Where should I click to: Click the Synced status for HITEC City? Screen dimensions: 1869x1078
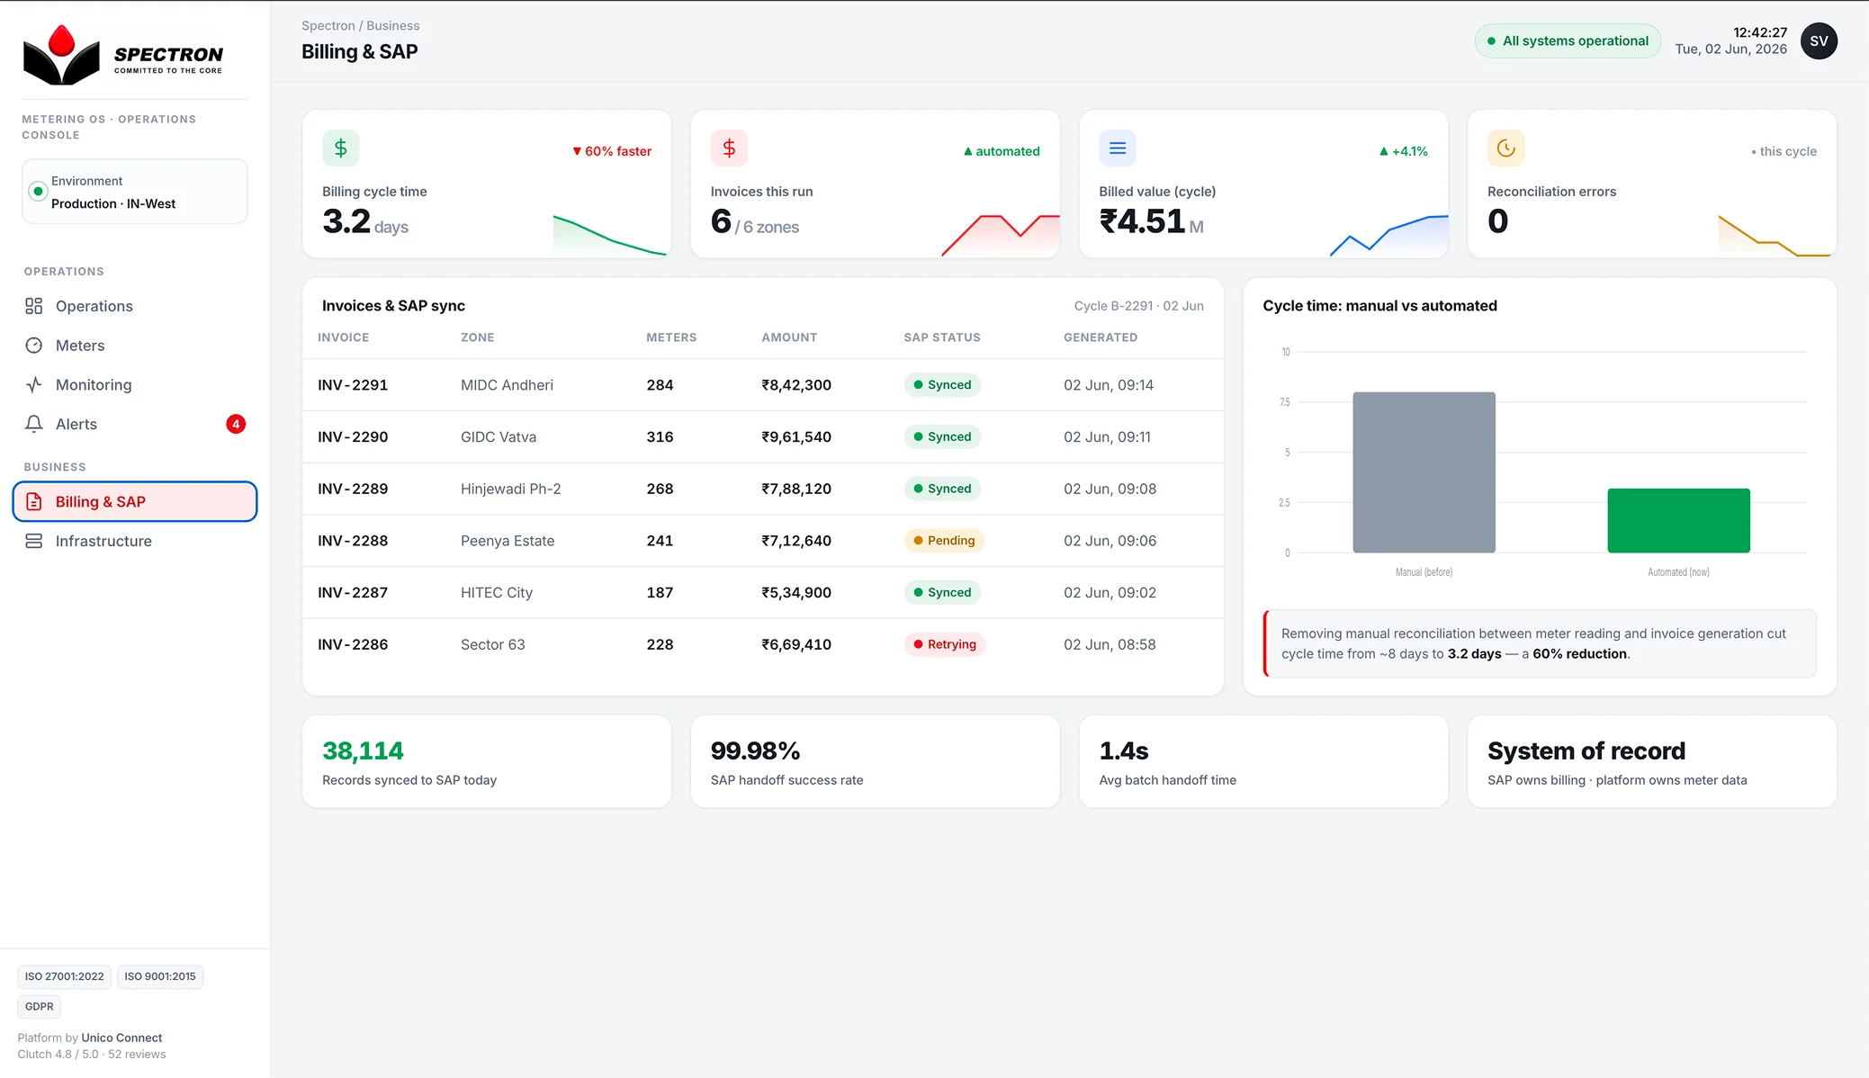coord(942,593)
